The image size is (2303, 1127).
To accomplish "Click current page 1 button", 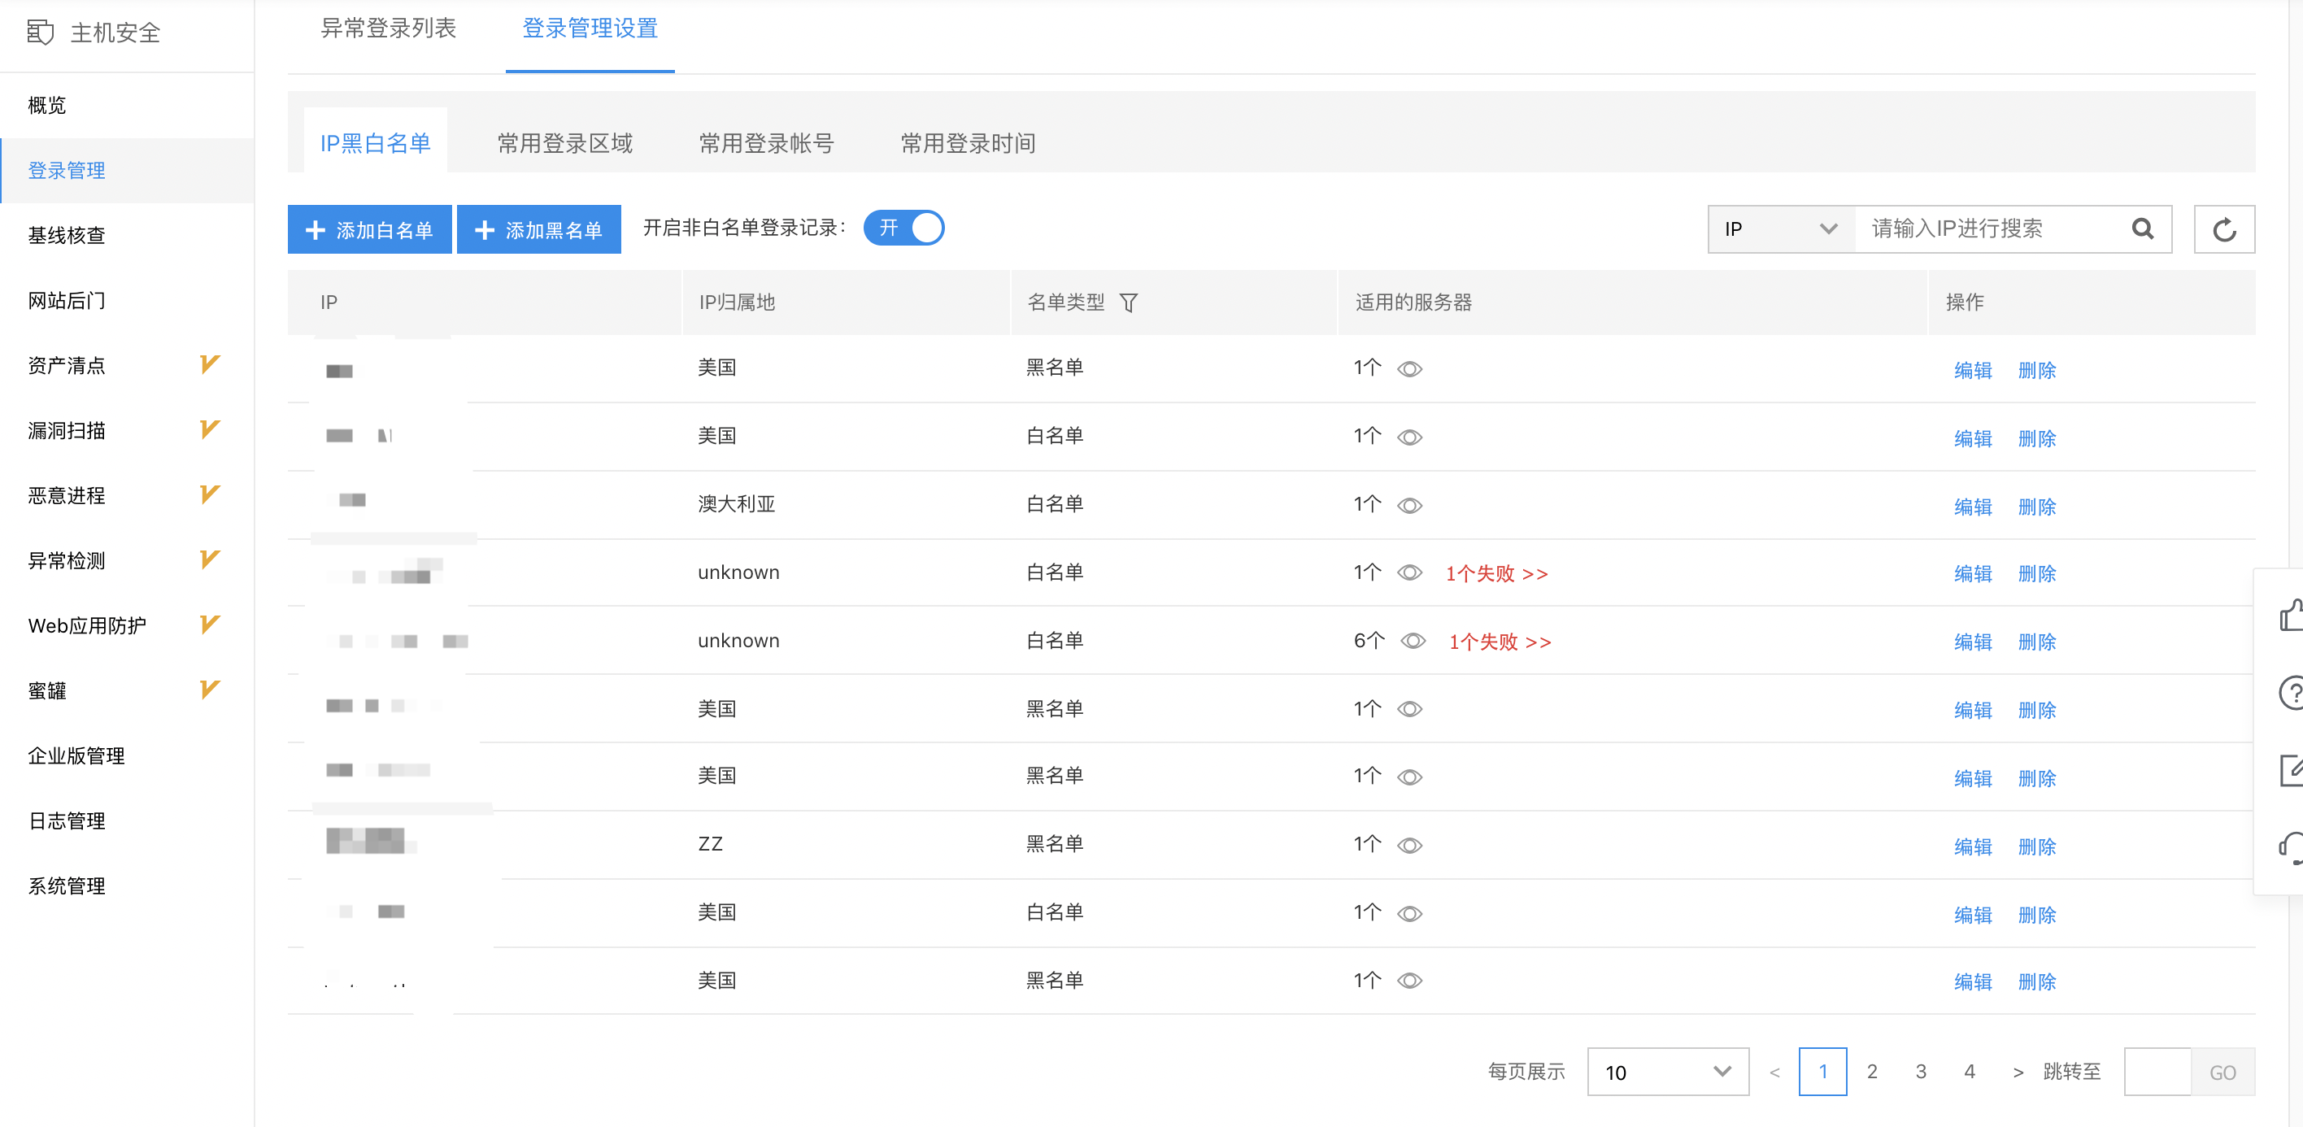I will click(x=1823, y=1072).
